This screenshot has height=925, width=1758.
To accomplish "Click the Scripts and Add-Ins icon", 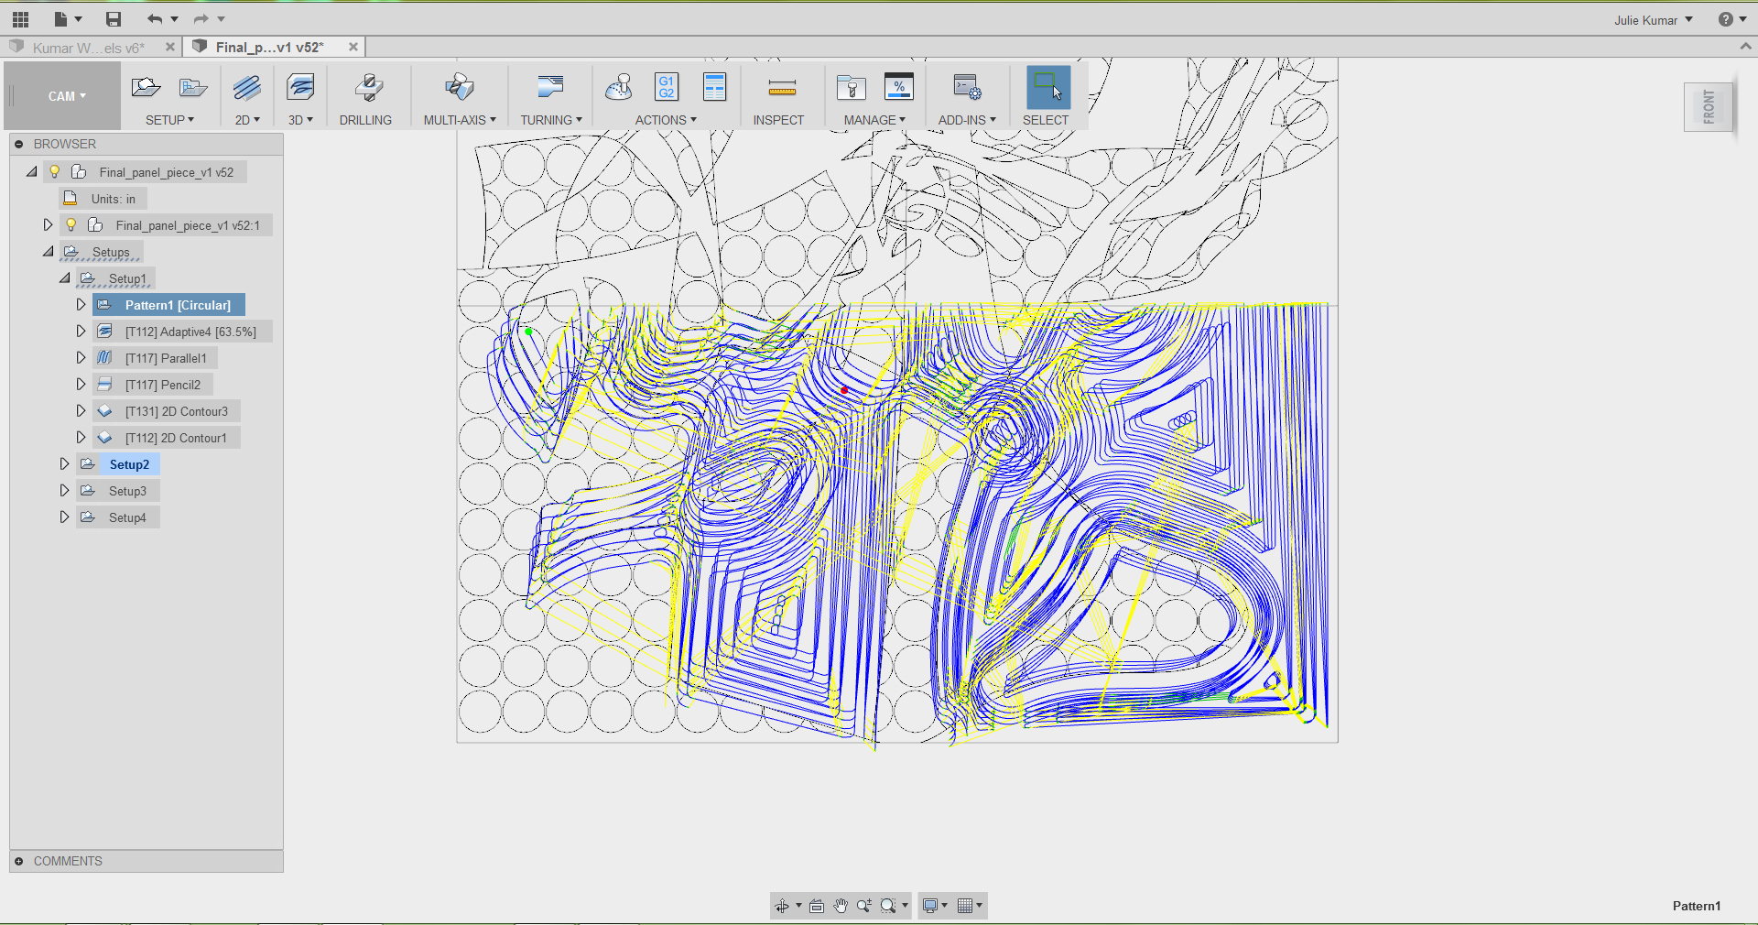I will pyautogui.click(x=967, y=88).
